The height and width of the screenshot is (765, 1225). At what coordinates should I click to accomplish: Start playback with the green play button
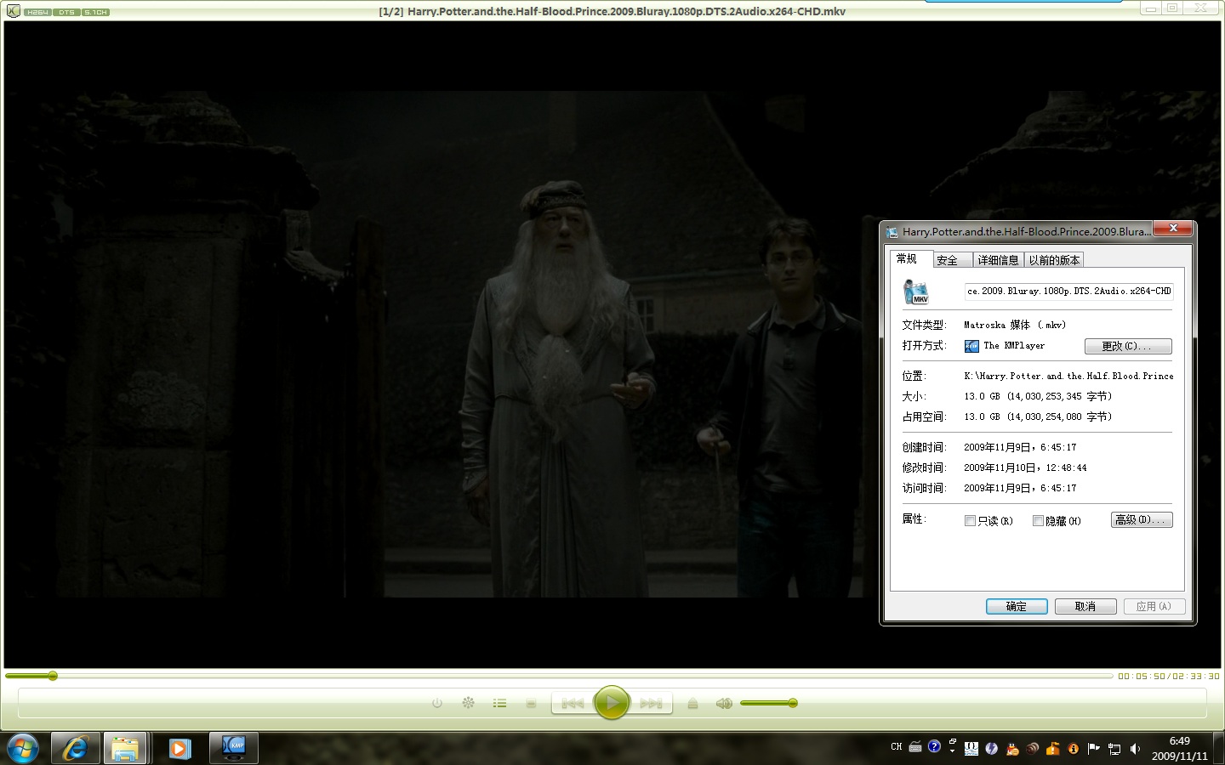[612, 702]
